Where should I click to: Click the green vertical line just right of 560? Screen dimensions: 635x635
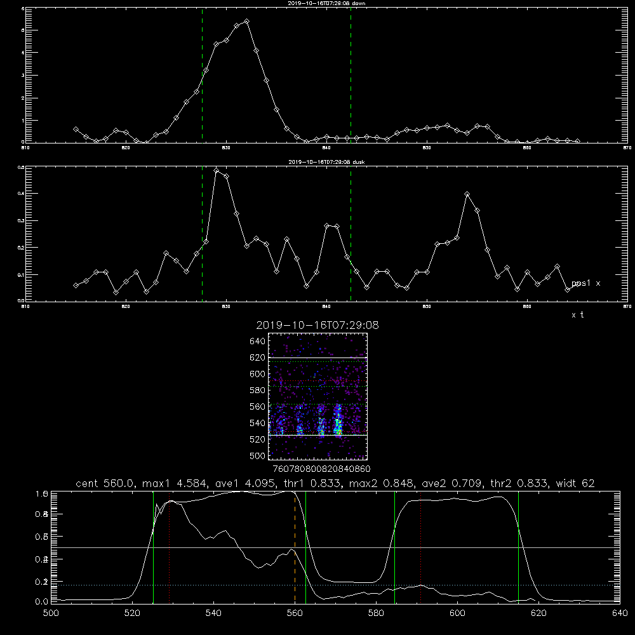pos(305,547)
